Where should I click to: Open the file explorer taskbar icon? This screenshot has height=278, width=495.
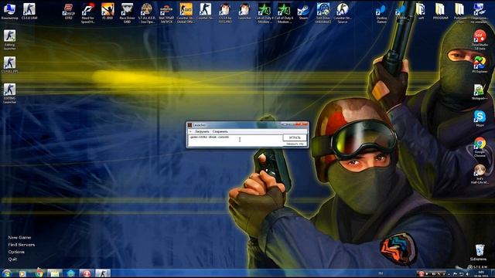(x=55, y=273)
